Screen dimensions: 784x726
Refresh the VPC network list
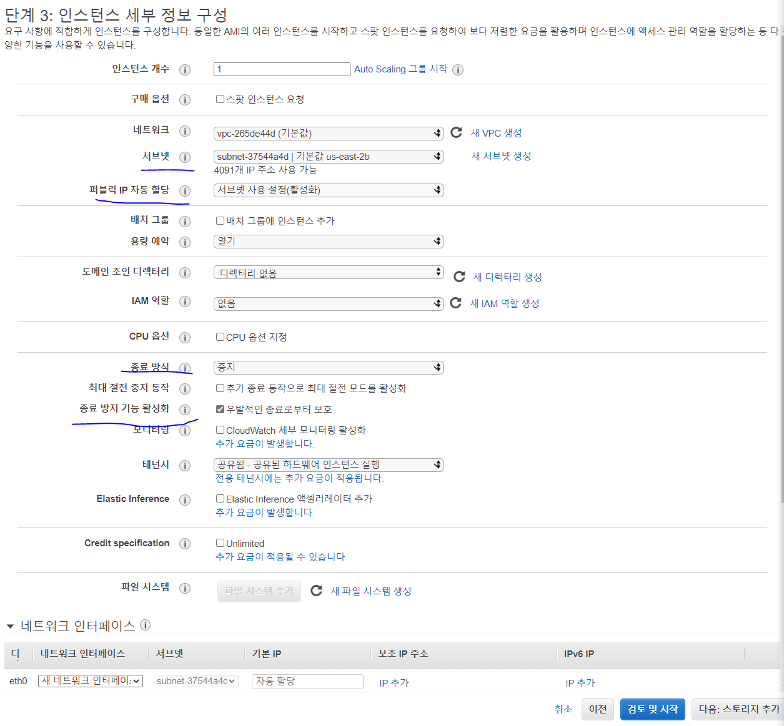pos(457,132)
